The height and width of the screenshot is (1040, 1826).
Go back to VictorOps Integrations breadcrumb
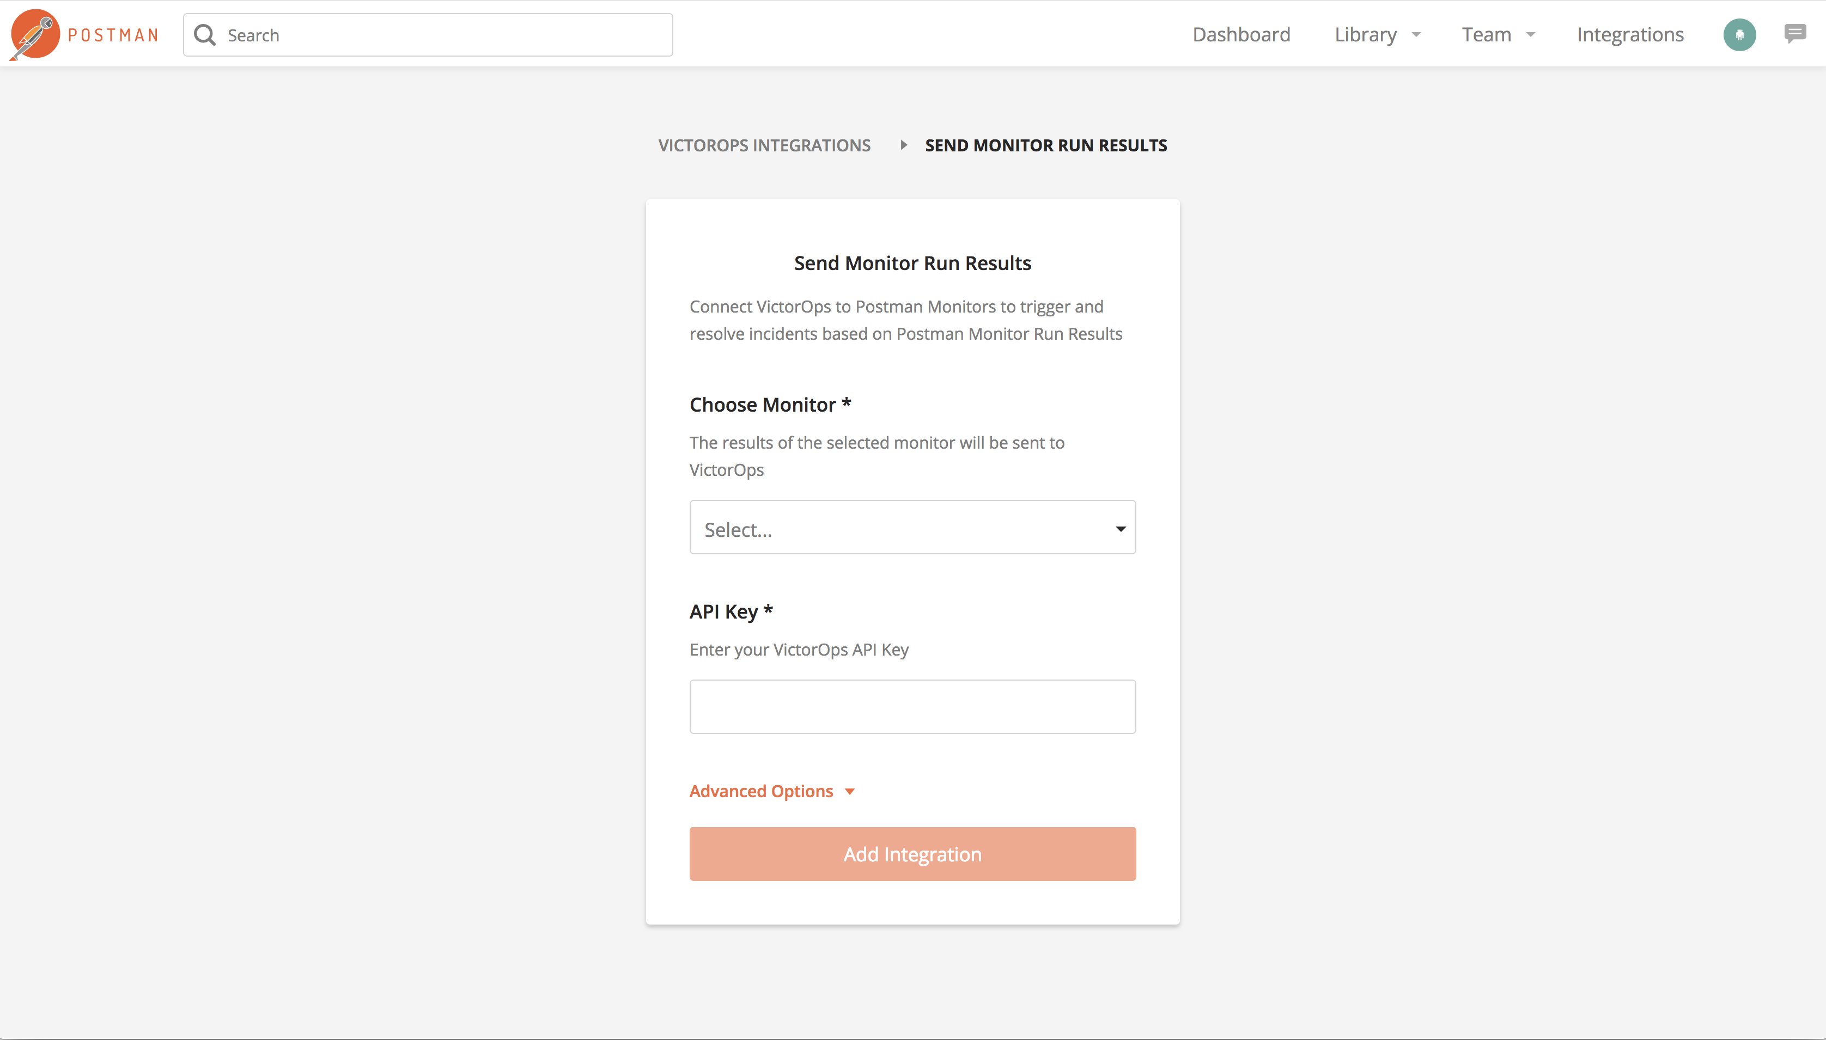point(764,145)
